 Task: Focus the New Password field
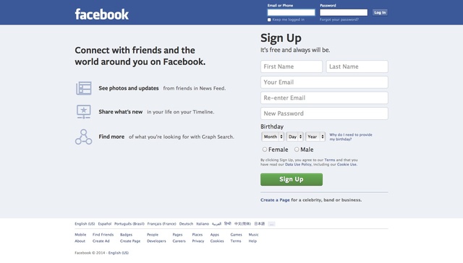324,113
